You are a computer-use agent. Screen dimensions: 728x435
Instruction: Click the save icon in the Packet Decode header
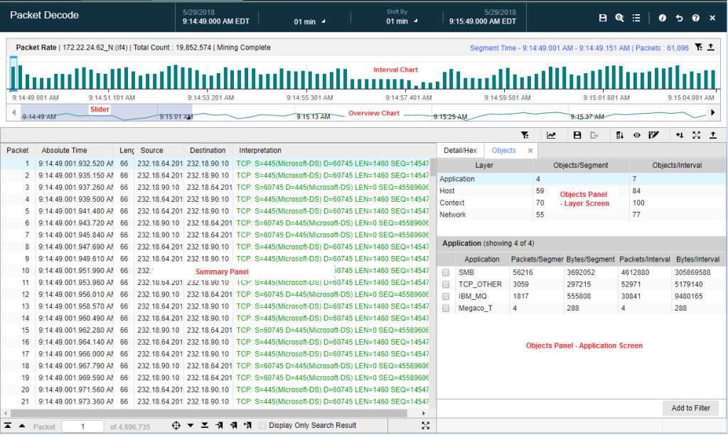pos(603,18)
